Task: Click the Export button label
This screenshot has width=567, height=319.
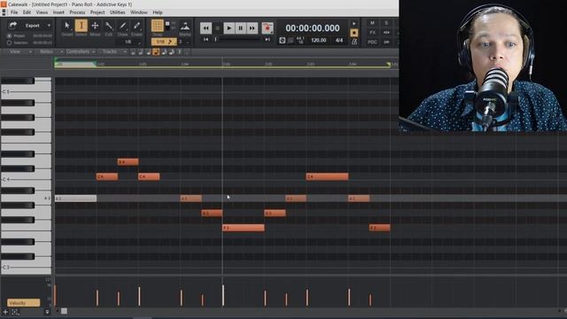Action: [32, 26]
